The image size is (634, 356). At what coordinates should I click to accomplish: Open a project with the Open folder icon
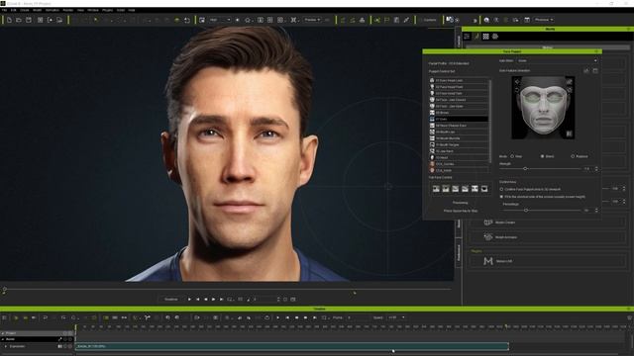click(x=19, y=20)
